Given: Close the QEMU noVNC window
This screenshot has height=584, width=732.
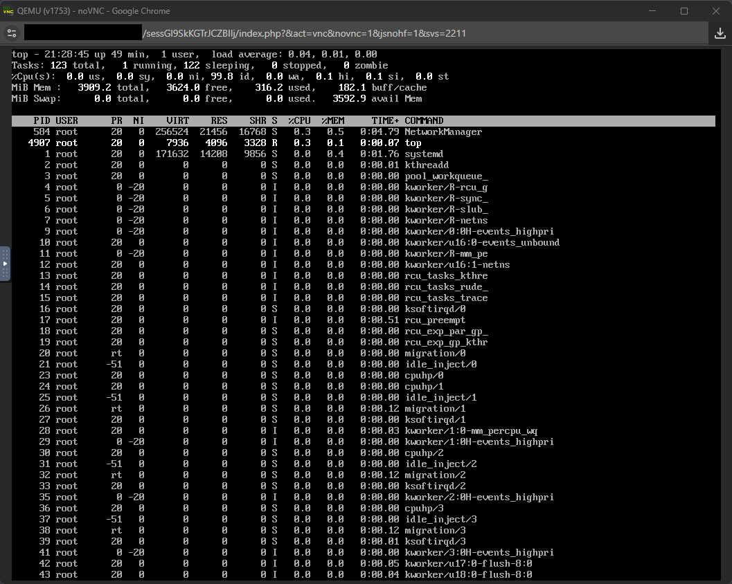Looking at the screenshot, I should 715,11.
